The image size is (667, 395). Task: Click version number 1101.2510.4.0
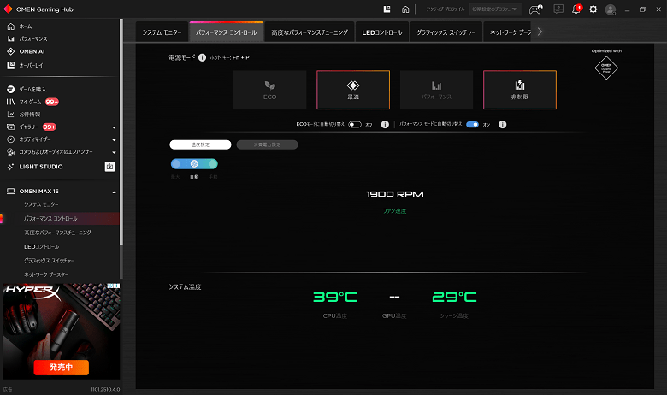point(105,389)
